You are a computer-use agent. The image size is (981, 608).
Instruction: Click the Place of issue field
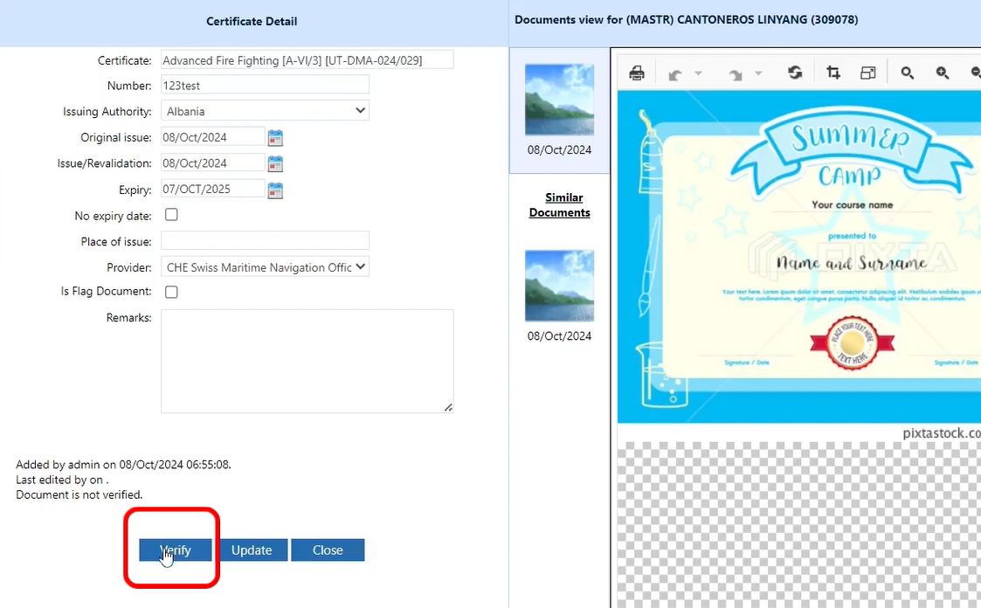click(266, 241)
